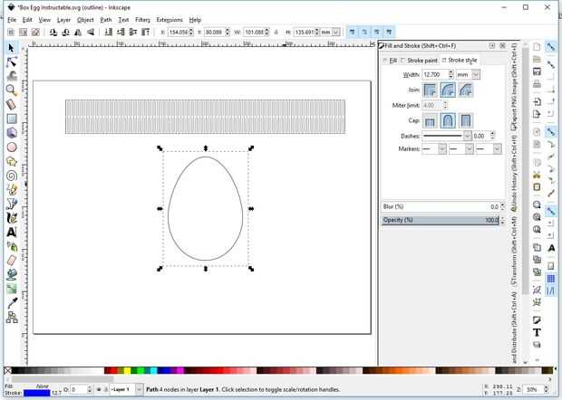Screen dimensions: 562x400
Task: Select the 3D box tool
Action: coord(12,133)
